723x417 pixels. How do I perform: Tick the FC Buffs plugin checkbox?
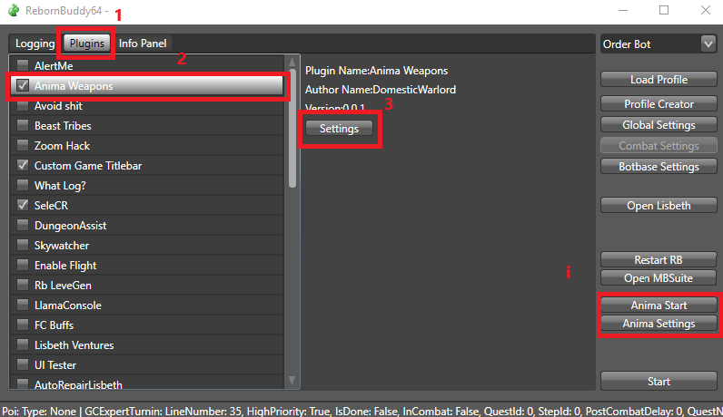[x=22, y=325]
